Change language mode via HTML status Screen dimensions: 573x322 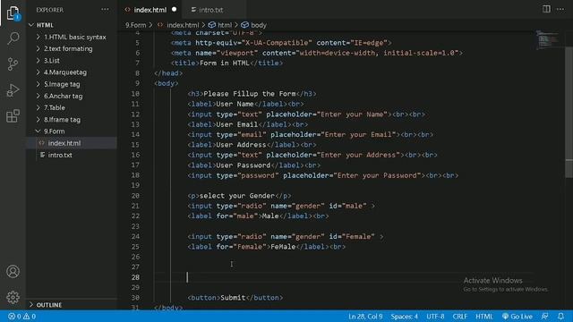pyautogui.click(x=483, y=316)
